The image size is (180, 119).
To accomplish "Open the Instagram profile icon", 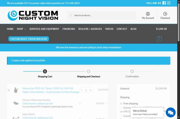I will pos(168,3).
